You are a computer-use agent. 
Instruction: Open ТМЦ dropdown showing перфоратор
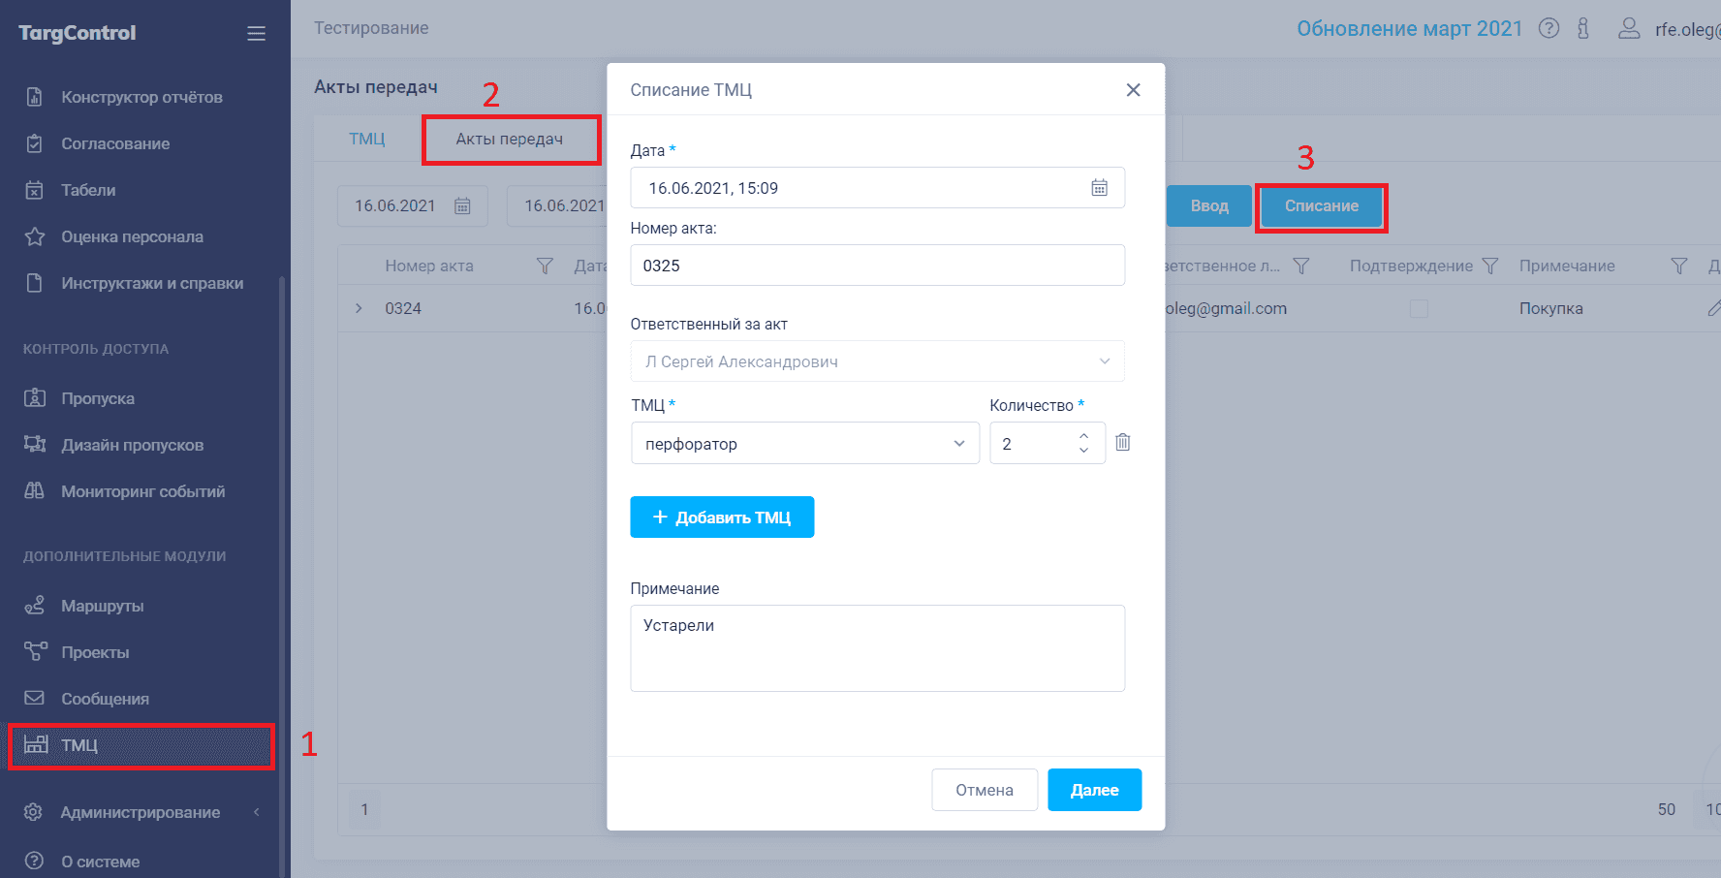click(x=805, y=444)
